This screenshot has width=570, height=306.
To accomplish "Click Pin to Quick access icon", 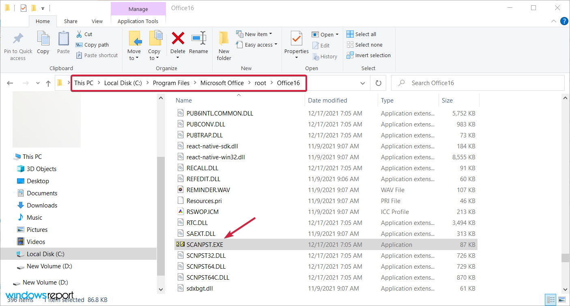I will [18, 39].
